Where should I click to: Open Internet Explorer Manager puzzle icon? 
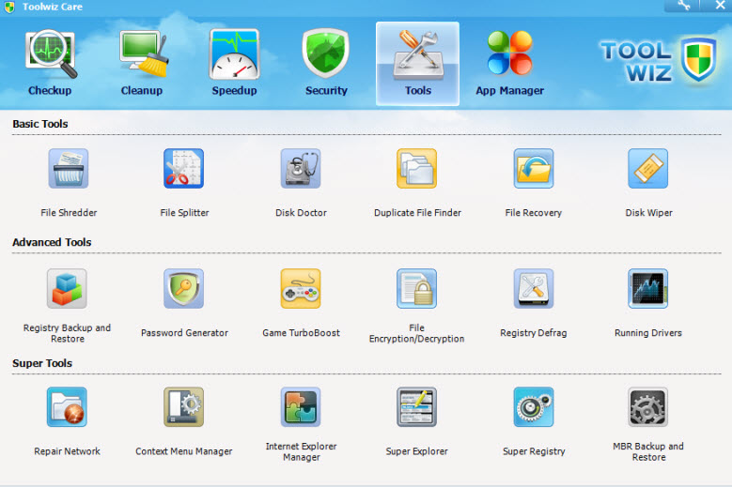click(x=301, y=407)
